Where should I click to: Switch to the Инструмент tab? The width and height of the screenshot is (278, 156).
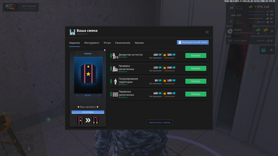(92, 43)
